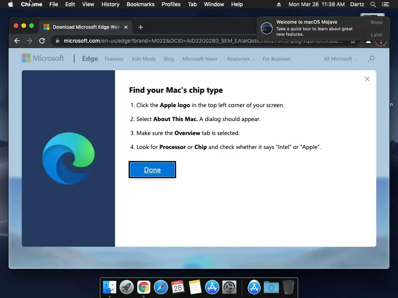Viewport: 398px width, 298px height.
Task: View site security lock information
Action: pos(58,41)
